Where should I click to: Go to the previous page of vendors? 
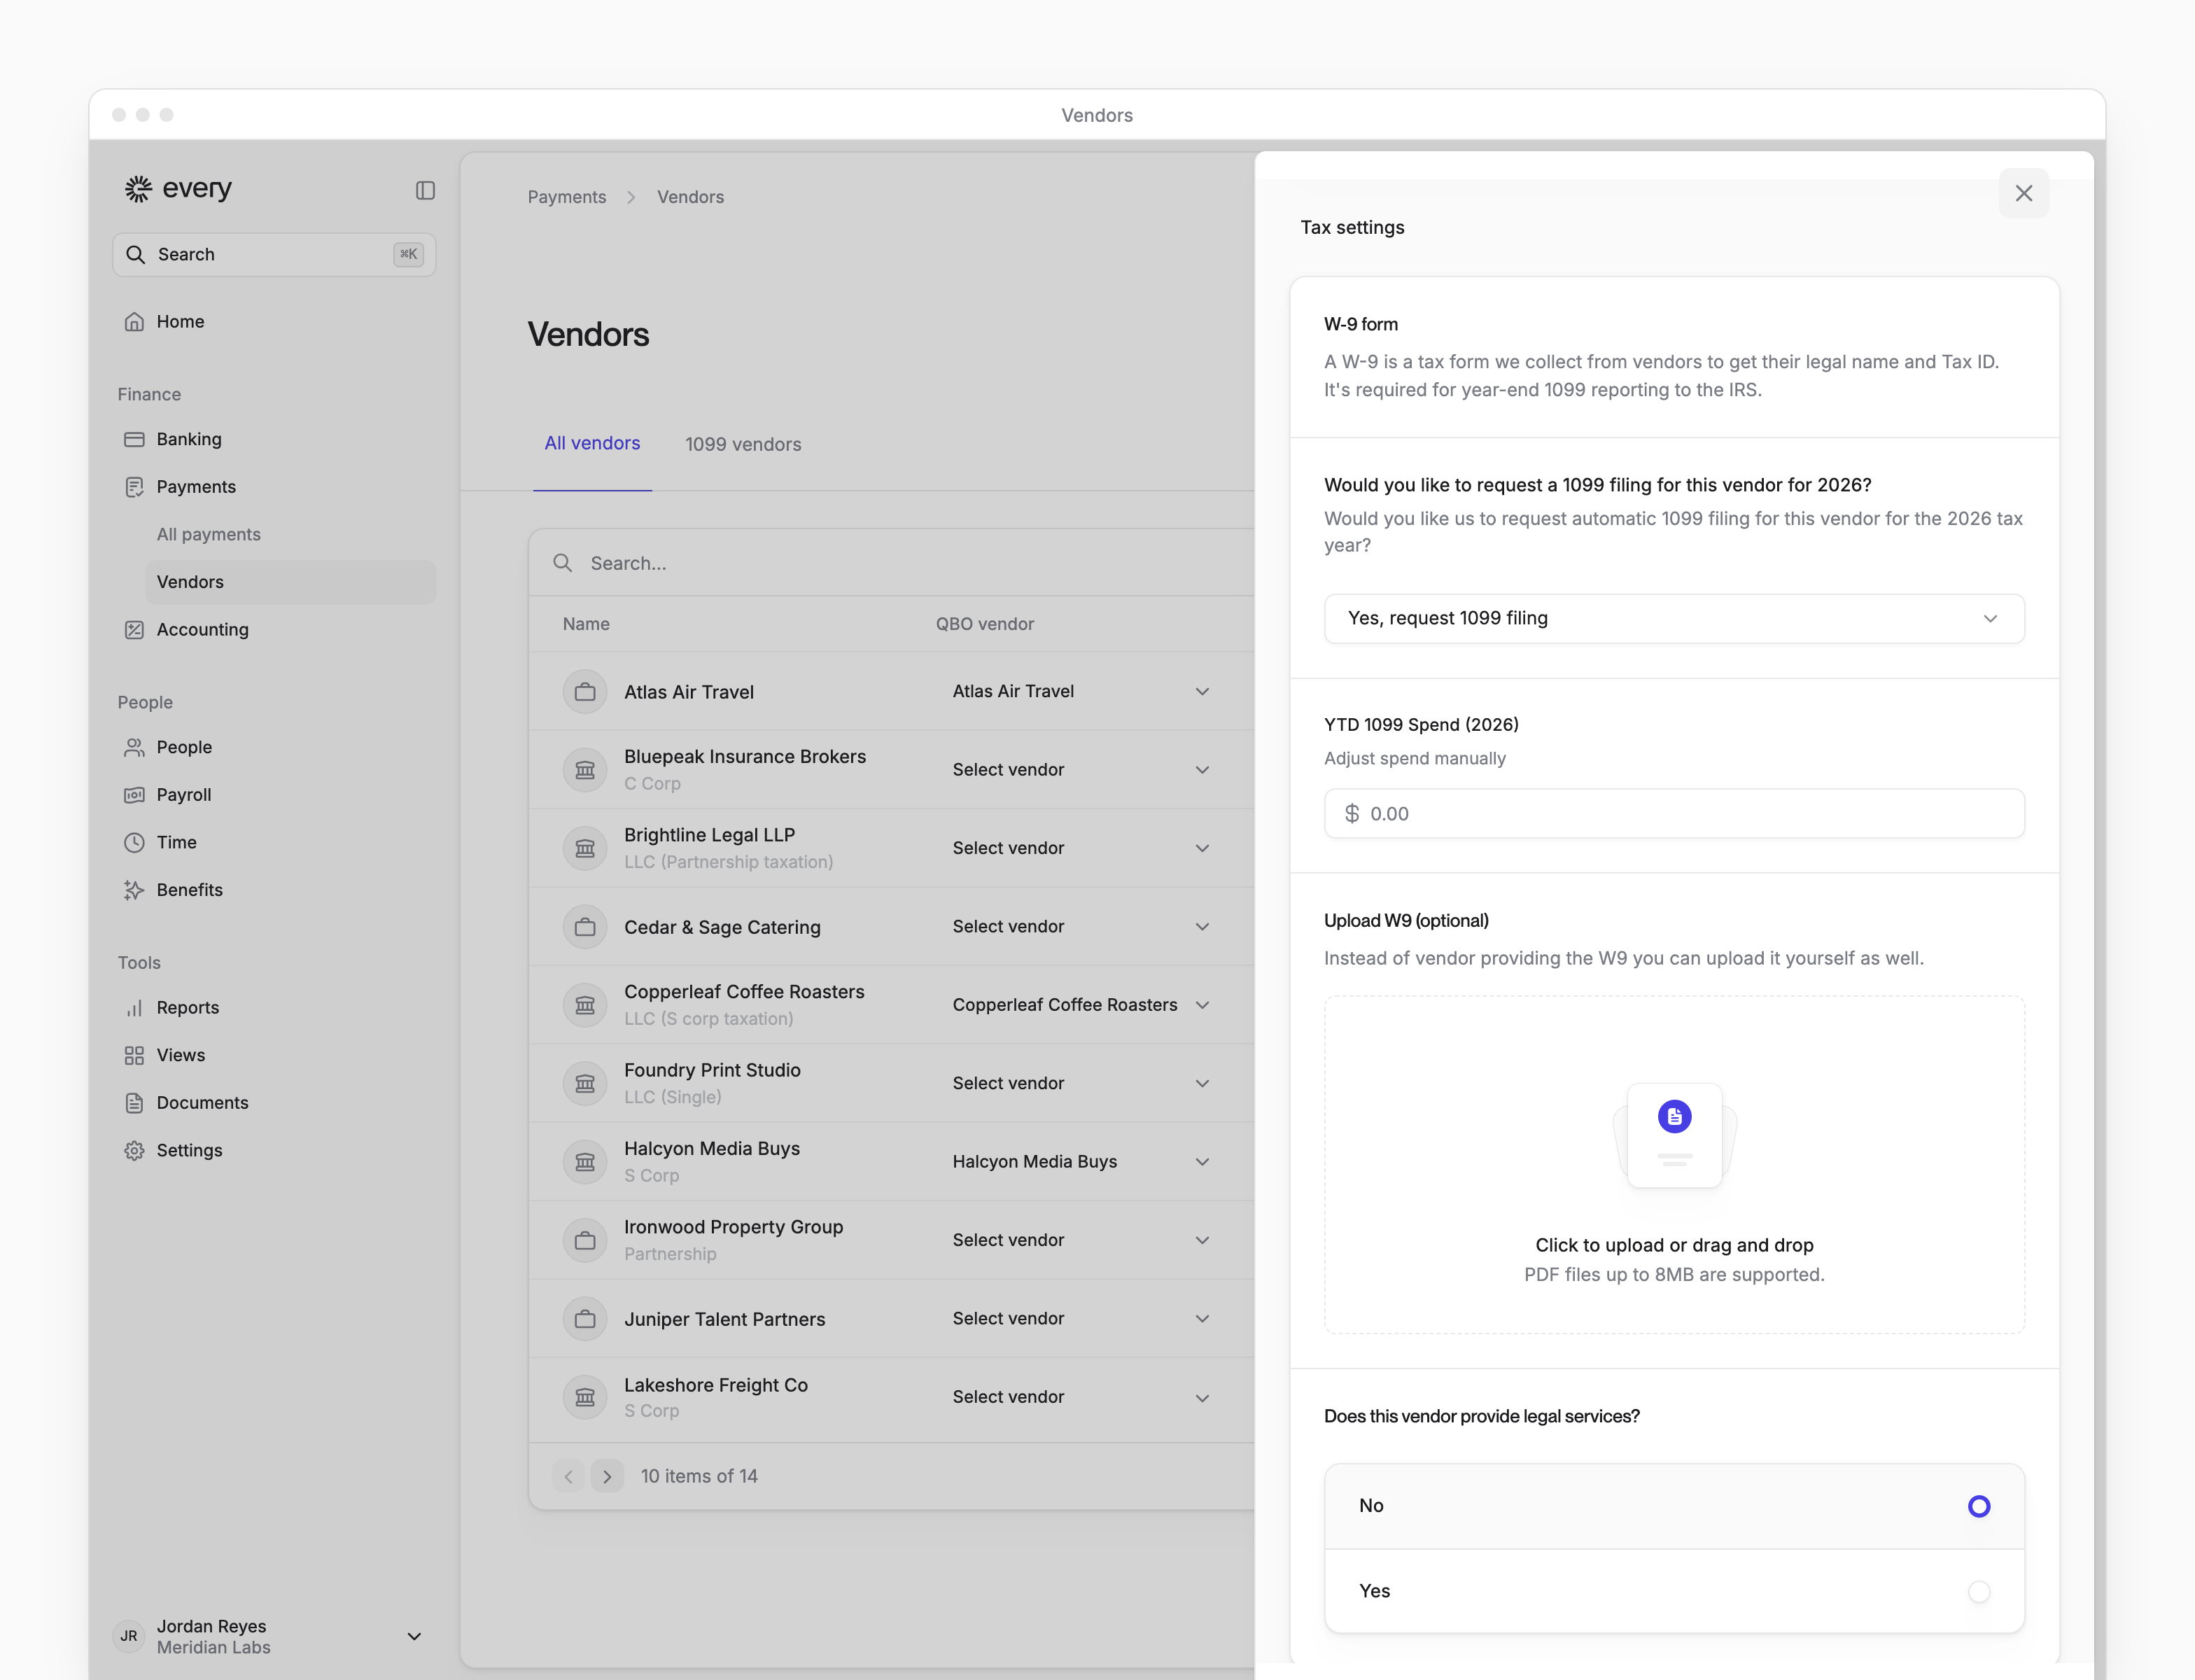[568, 1476]
